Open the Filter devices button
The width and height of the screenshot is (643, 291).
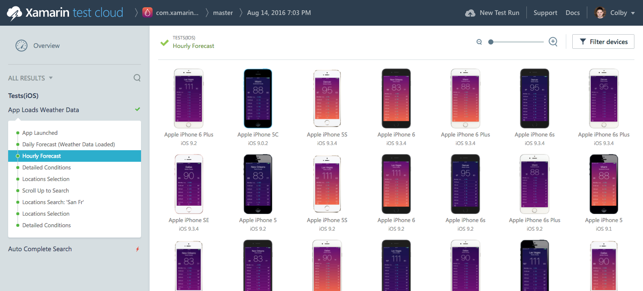pos(604,42)
